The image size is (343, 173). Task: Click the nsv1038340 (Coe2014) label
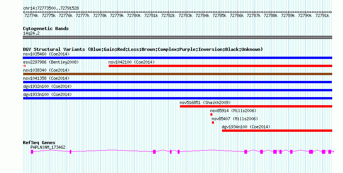[x=46, y=70]
